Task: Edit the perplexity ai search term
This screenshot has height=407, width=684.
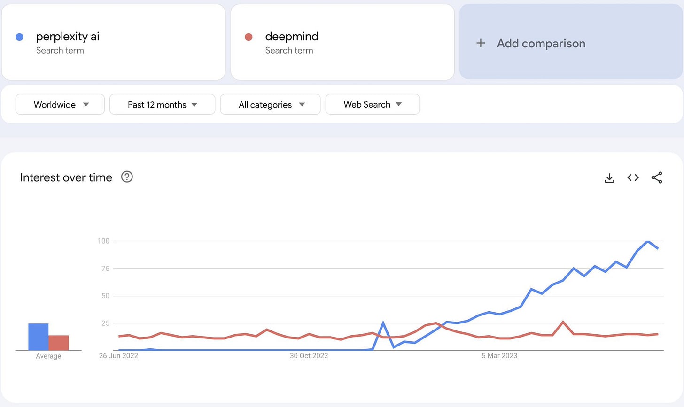Action: (x=68, y=37)
